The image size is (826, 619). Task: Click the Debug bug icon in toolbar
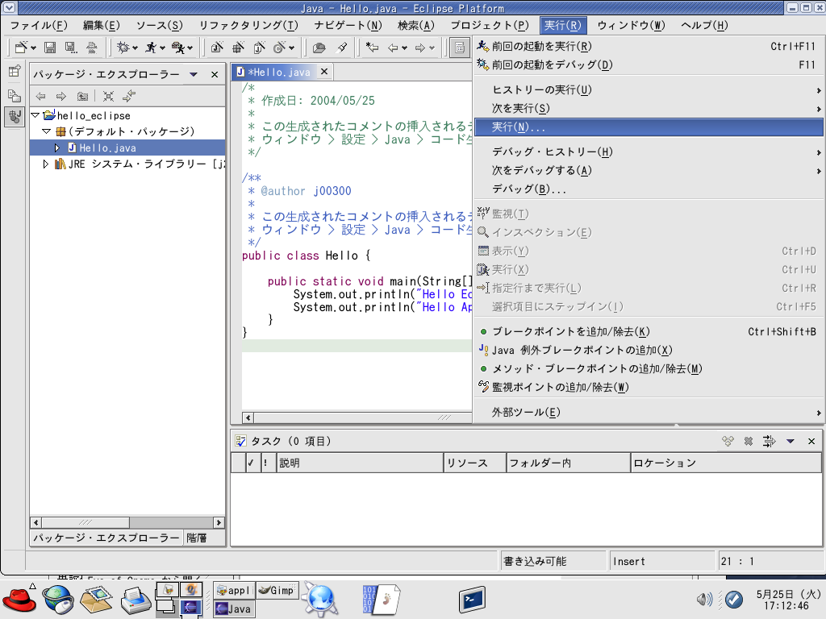(123, 48)
